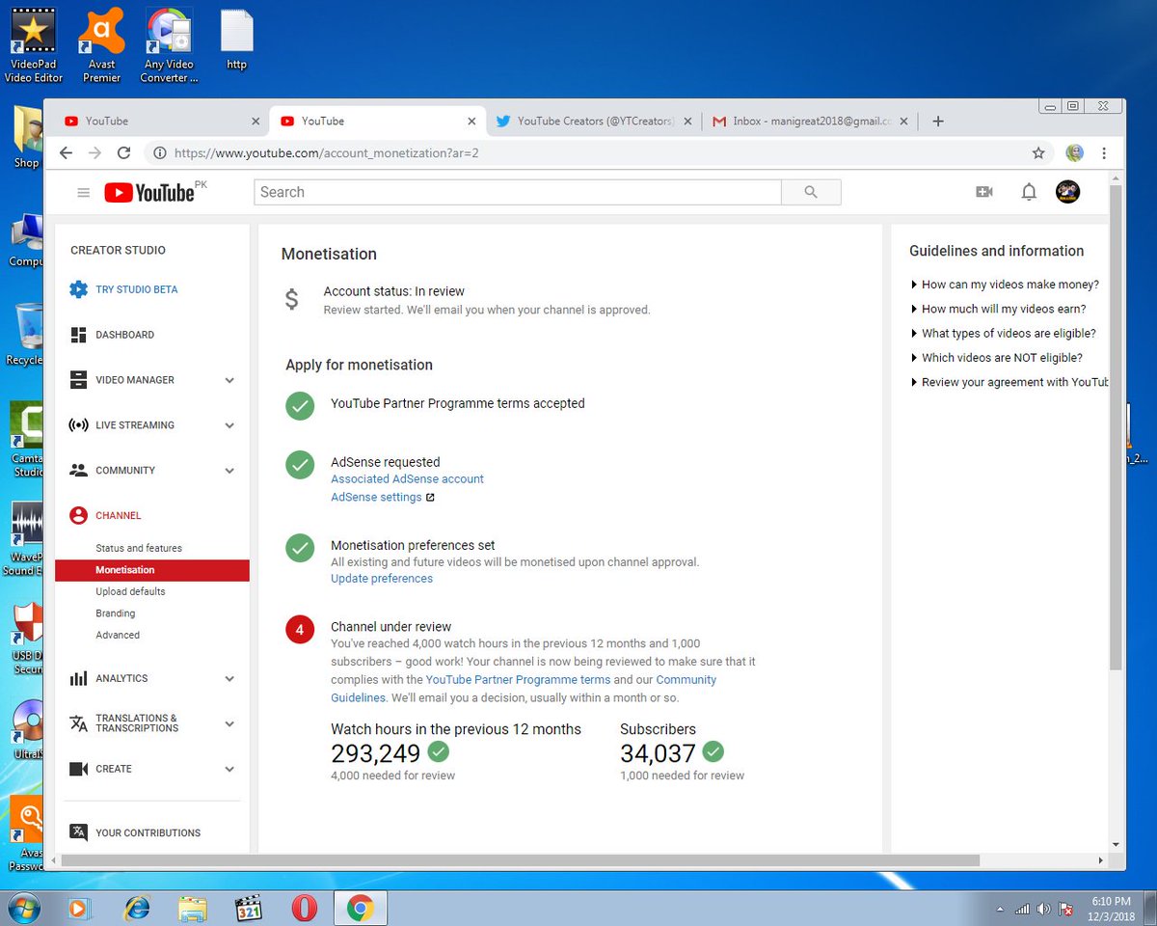This screenshot has height=926, width=1157.
Task: Open the channel avatar menu
Action: [x=1067, y=192]
